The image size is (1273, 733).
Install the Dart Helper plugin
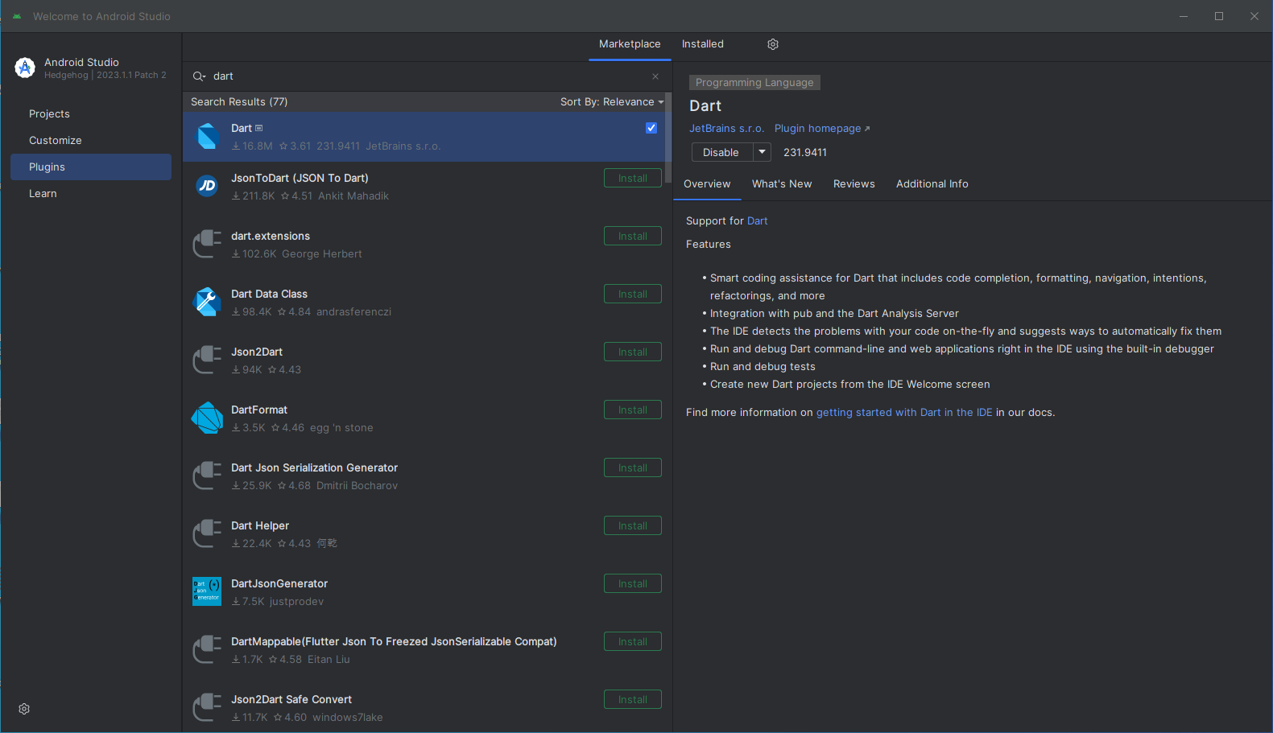click(x=633, y=526)
